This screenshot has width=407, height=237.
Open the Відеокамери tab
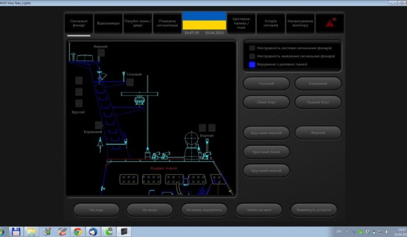point(108,24)
